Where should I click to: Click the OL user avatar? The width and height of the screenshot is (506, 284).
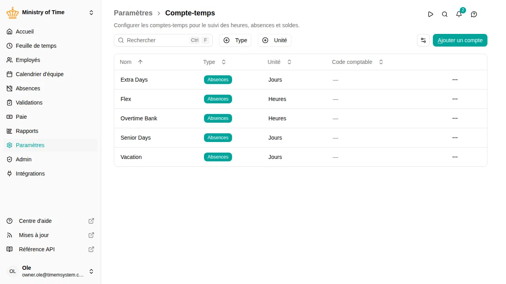click(13, 271)
